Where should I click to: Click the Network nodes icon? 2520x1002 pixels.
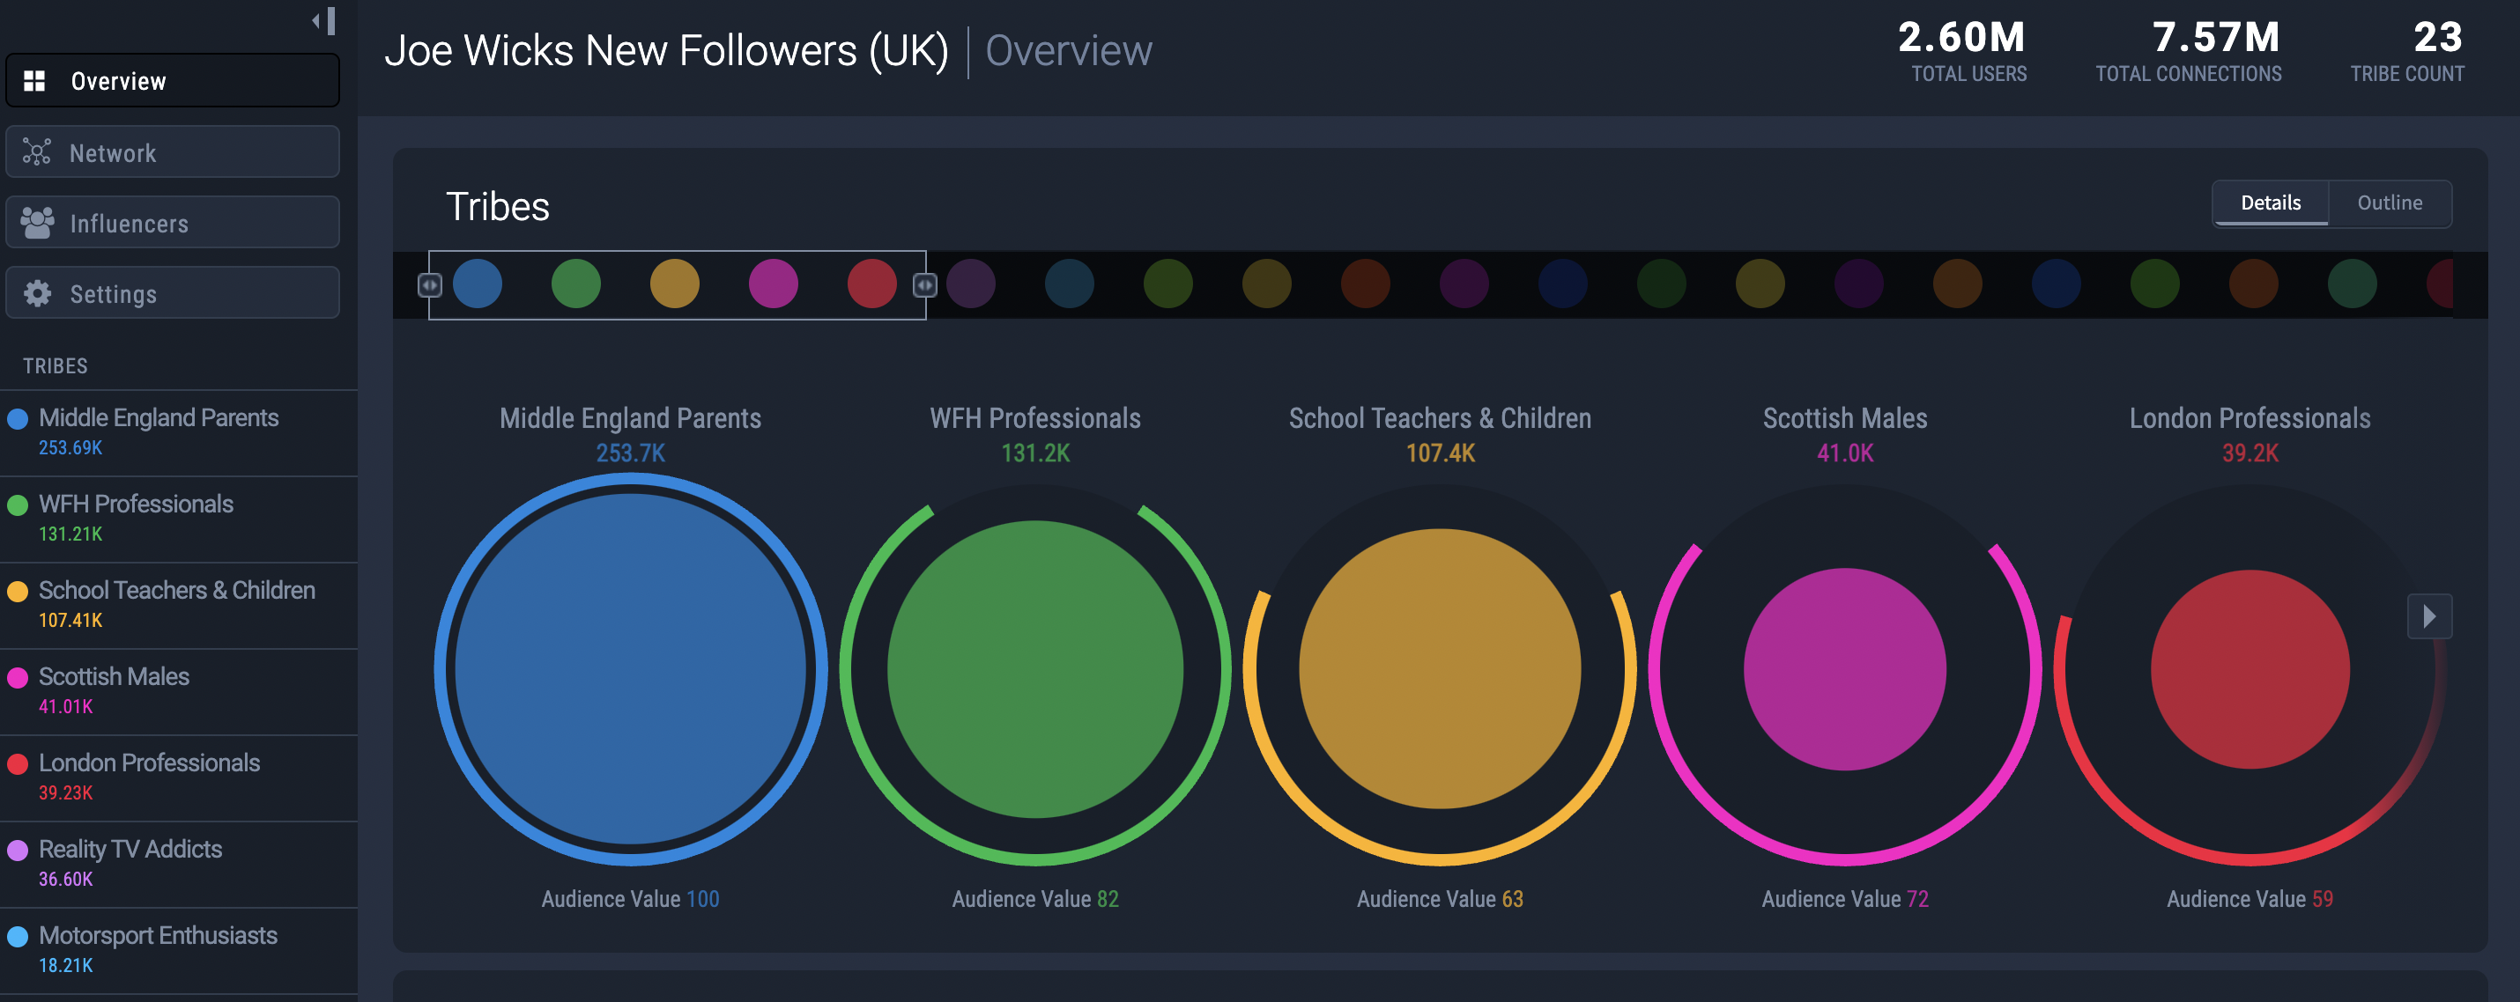click(36, 152)
